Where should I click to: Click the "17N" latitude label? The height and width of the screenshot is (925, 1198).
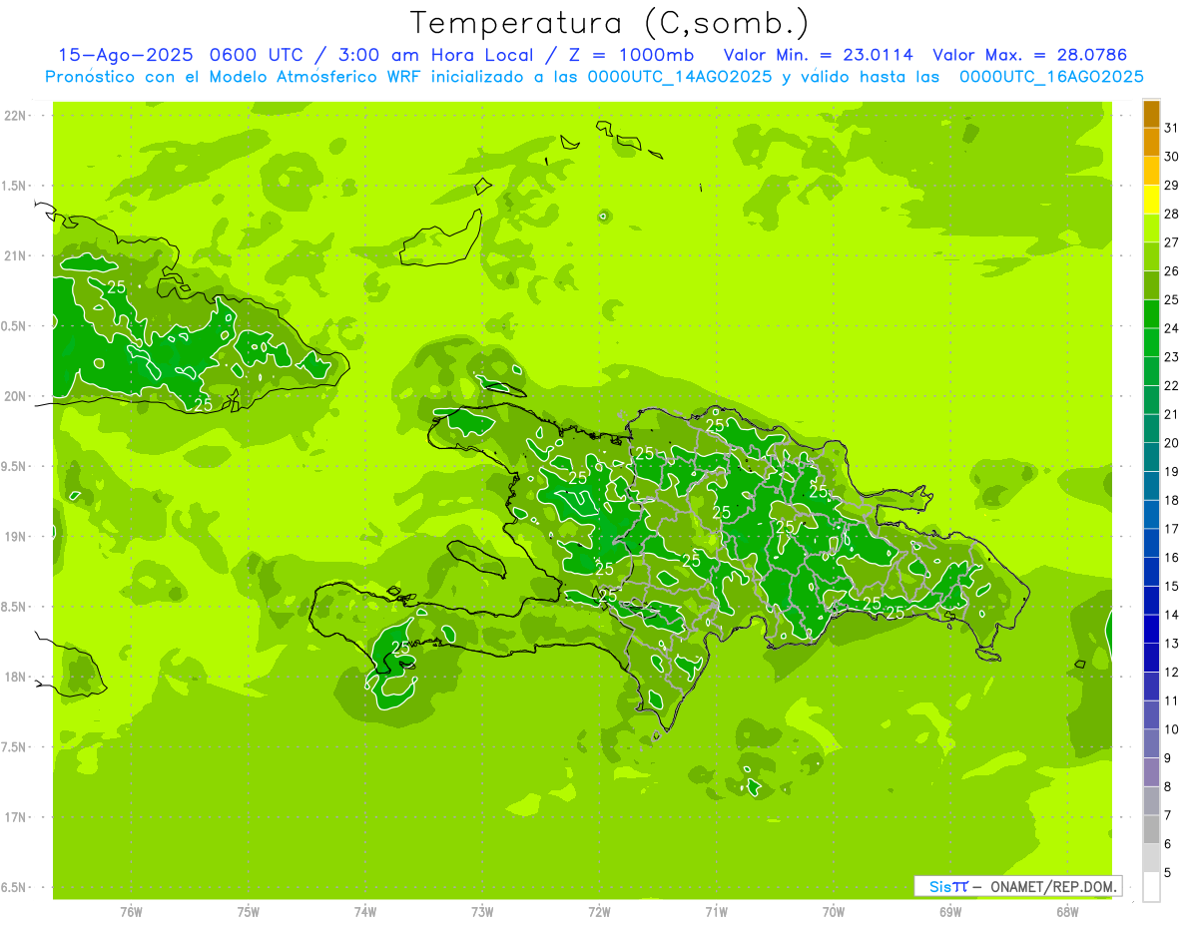click(16, 817)
